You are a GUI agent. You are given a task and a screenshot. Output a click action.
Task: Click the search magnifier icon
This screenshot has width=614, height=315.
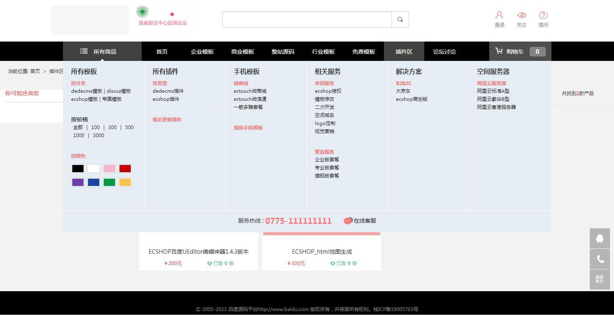[x=400, y=19]
